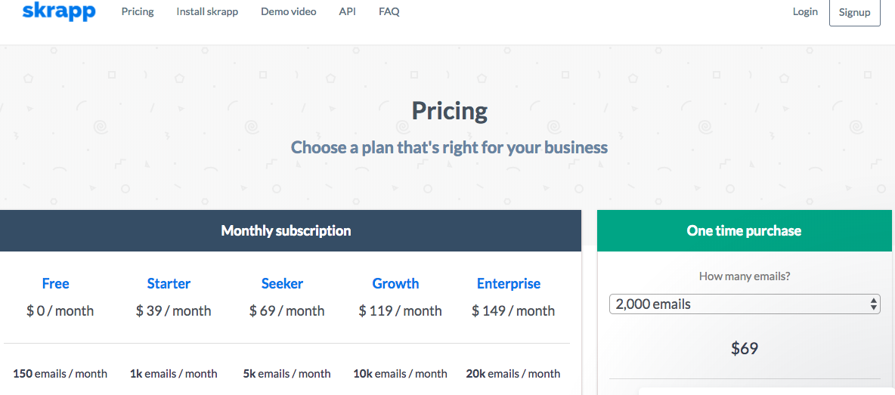Choose the Seeker plan title
This screenshot has width=895, height=395.
coord(282,284)
